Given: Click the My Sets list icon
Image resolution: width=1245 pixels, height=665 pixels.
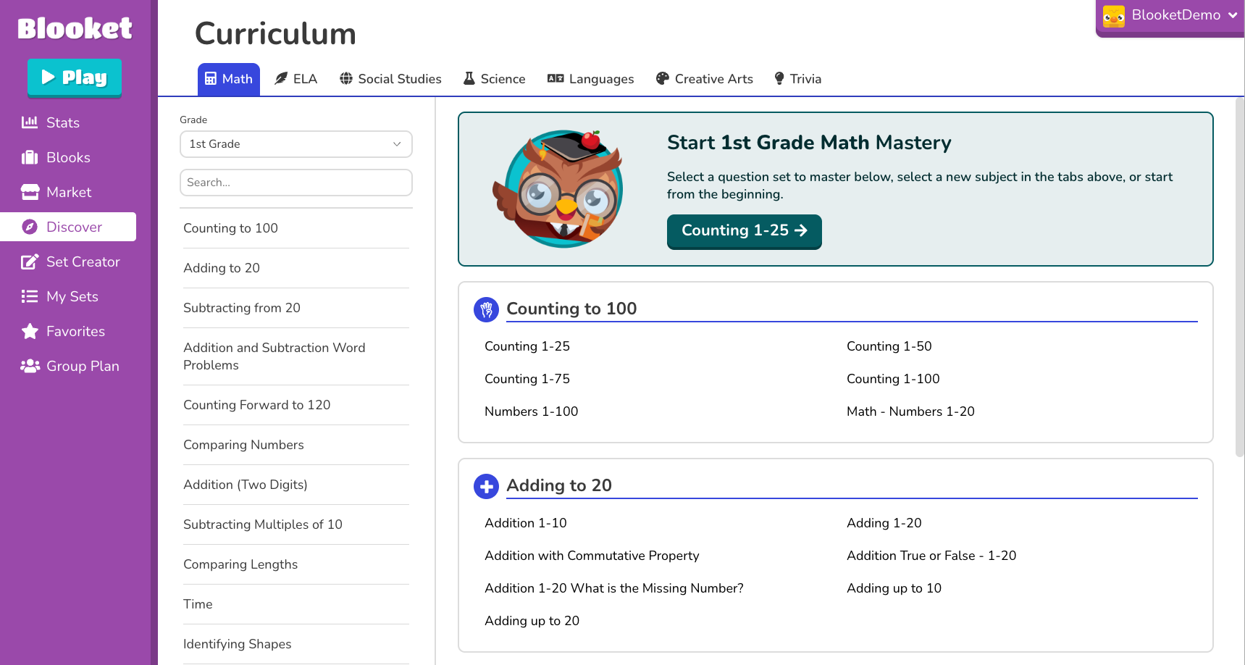Looking at the screenshot, I should click(x=30, y=296).
